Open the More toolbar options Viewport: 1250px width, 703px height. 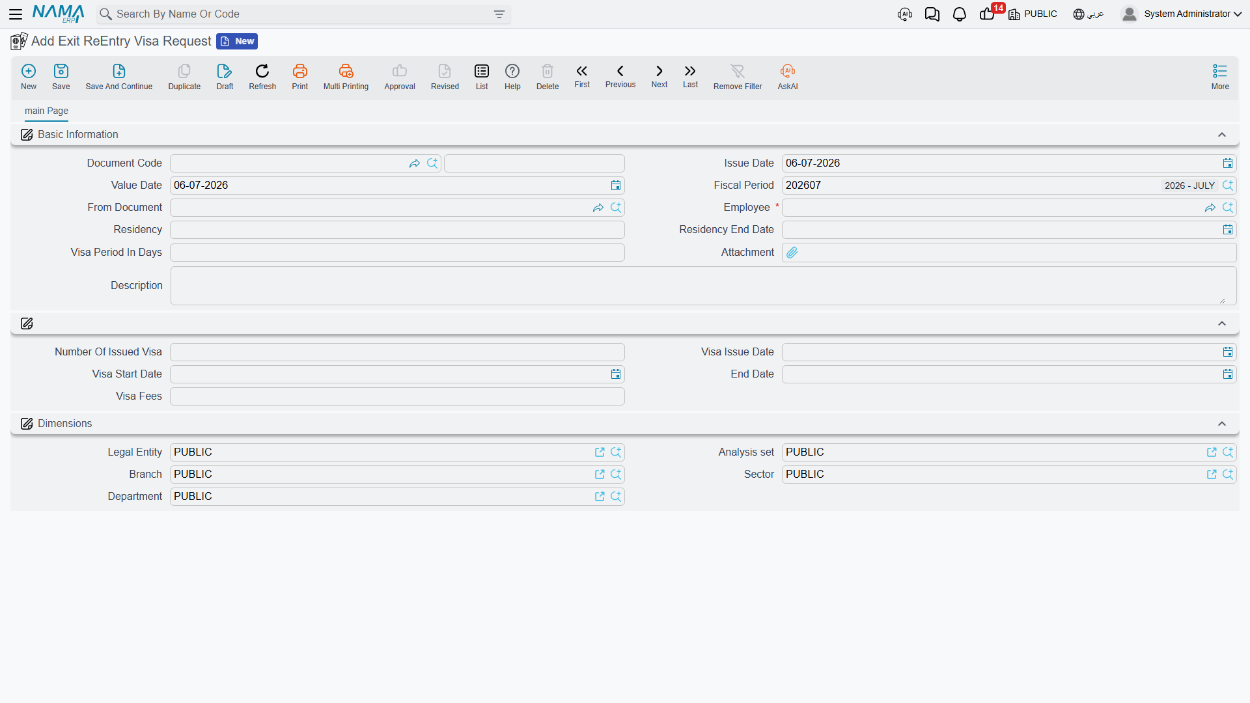tap(1220, 77)
